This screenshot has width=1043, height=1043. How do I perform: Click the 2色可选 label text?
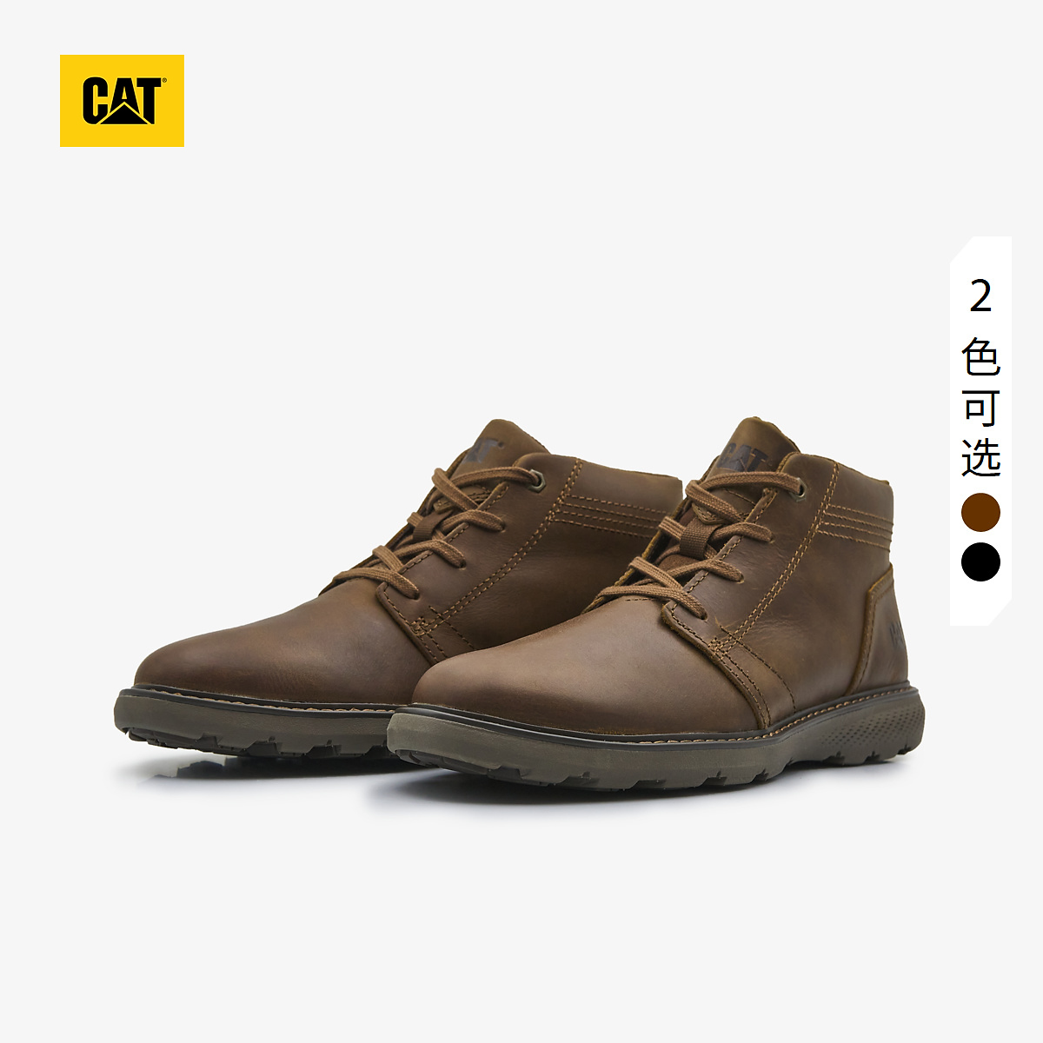[x=980, y=378]
